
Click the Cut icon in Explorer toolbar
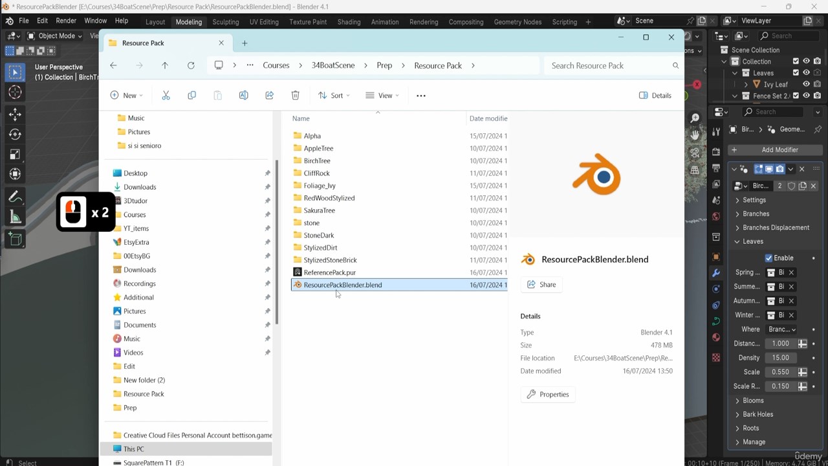pyautogui.click(x=166, y=95)
